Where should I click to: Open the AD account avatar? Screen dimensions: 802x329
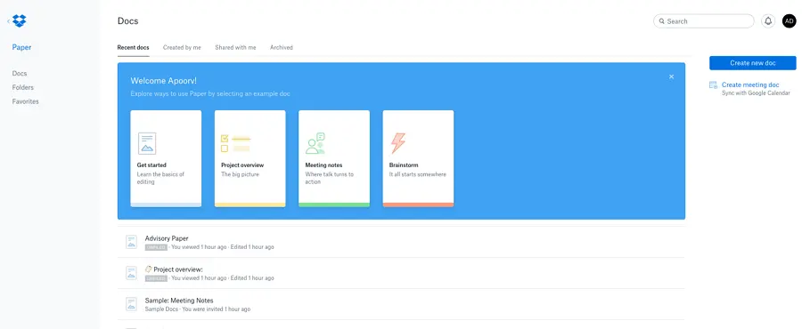pos(790,21)
